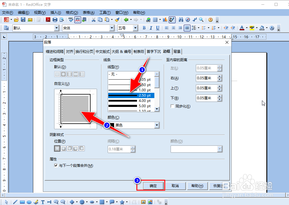Open the Navigator compass icon
Screen dimensions: 289x205
[x=188, y=20]
